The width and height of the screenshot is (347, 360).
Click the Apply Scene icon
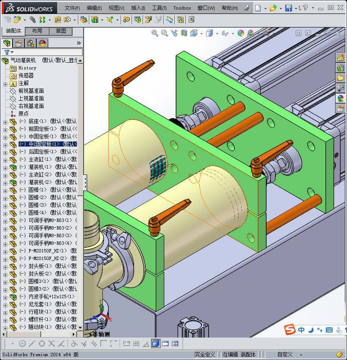251,33
